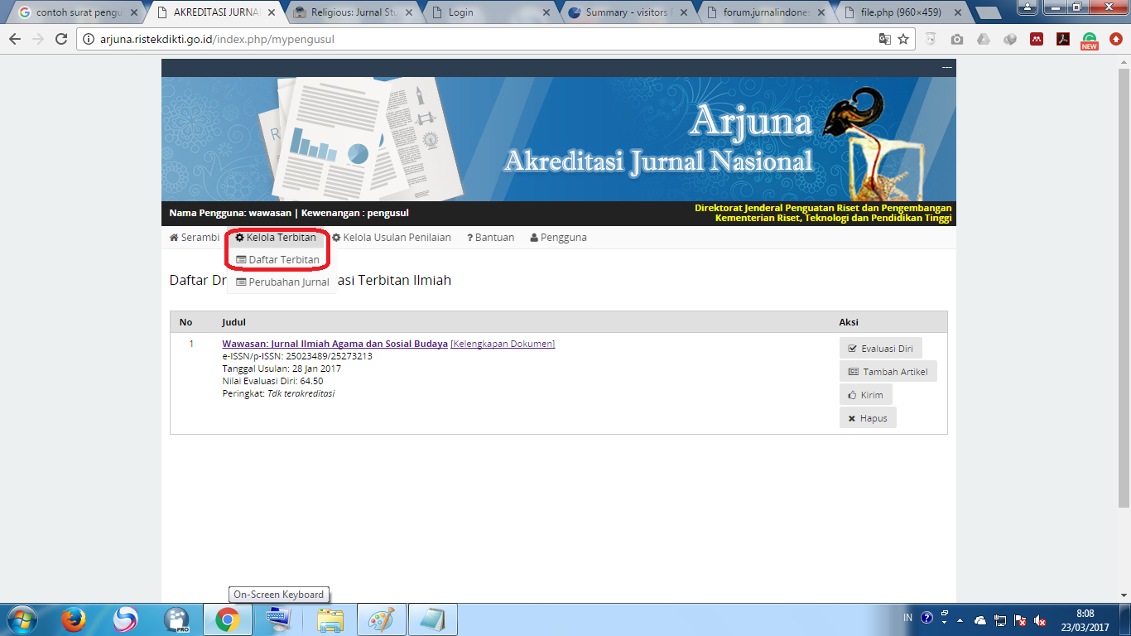The image size is (1131, 636).
Task: Click the Google Translate icon in address bar
Action: click(885, 39)
